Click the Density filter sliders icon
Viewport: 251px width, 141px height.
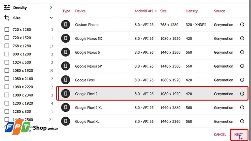7,8
